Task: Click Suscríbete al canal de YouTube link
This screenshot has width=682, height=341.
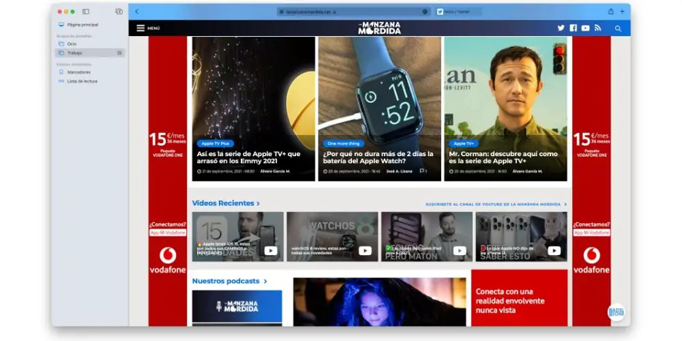Action: click(493, 204)
